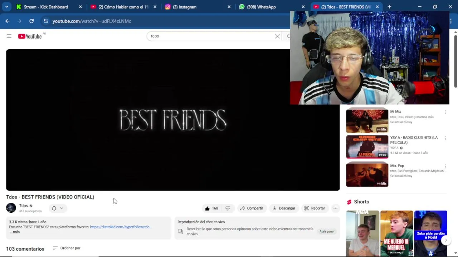Click the 103 comentarios heading
The height and width of the screenshot is (257, 458).
(25, 249)
